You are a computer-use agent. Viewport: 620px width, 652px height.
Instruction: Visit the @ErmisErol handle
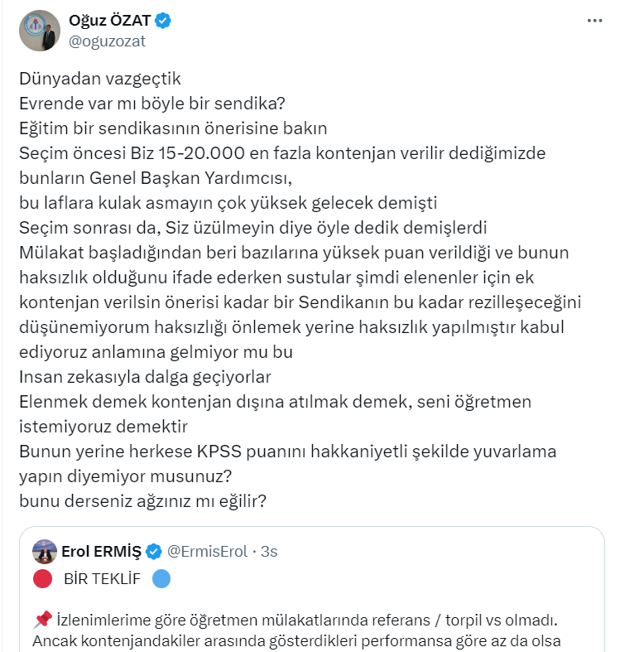(208, 552)
